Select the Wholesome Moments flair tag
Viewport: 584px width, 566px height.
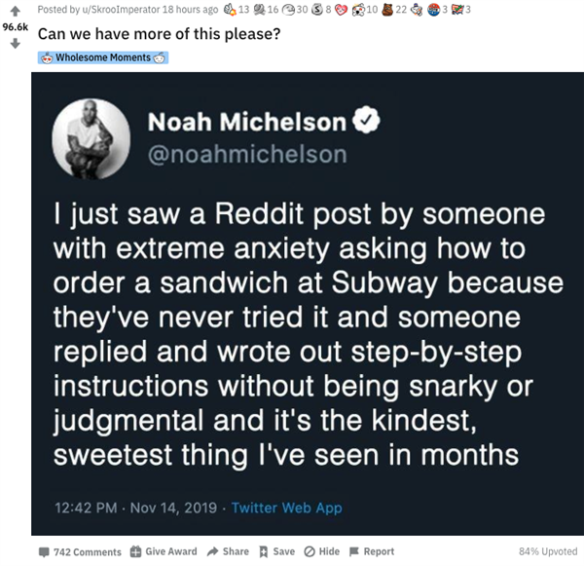103,57
